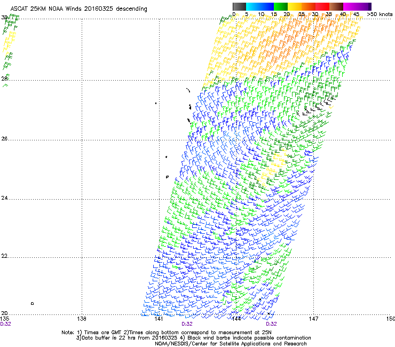Pick the gray segment of the wind speed legend
Viewport: 395px width, 347px height.
[239, 6]
